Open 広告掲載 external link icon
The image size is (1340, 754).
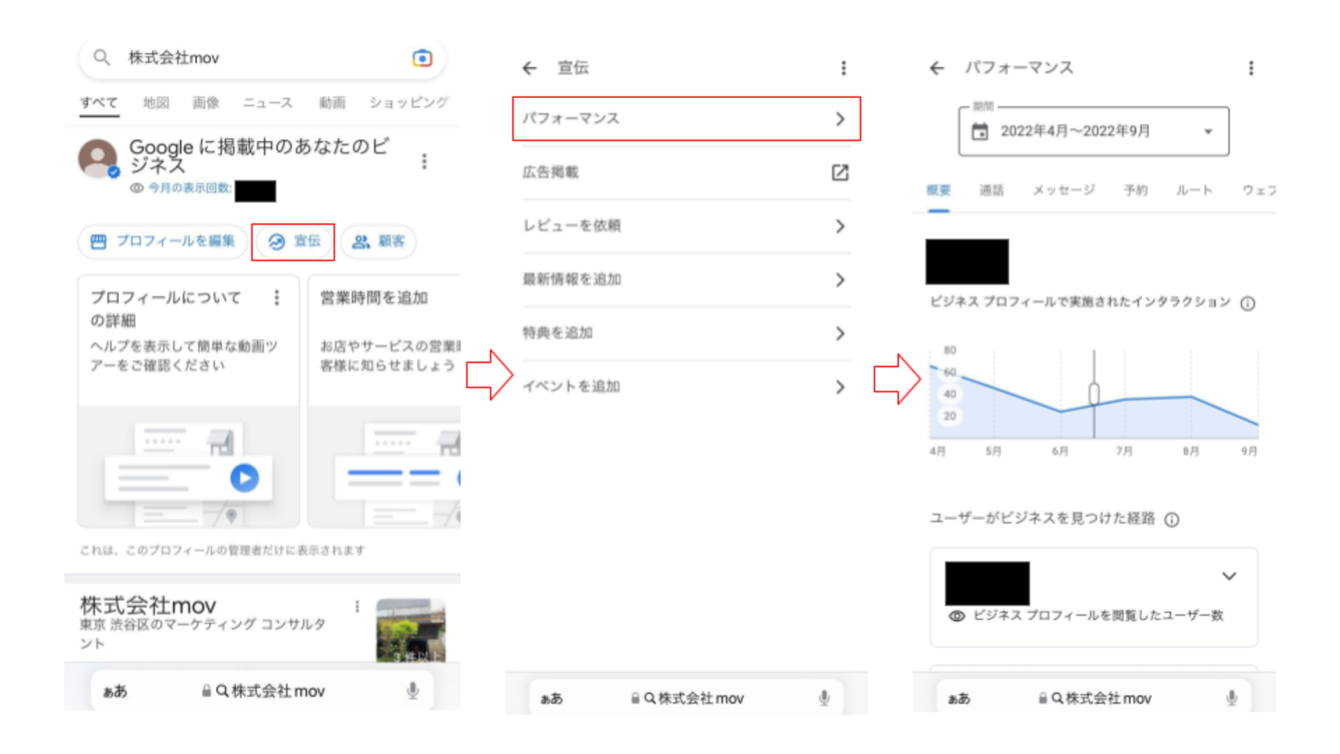point(840,173)
